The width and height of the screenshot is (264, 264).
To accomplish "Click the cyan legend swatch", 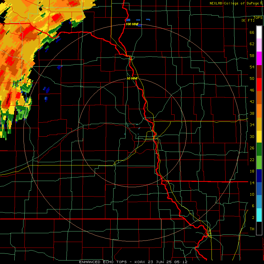I will coord(259,215).
